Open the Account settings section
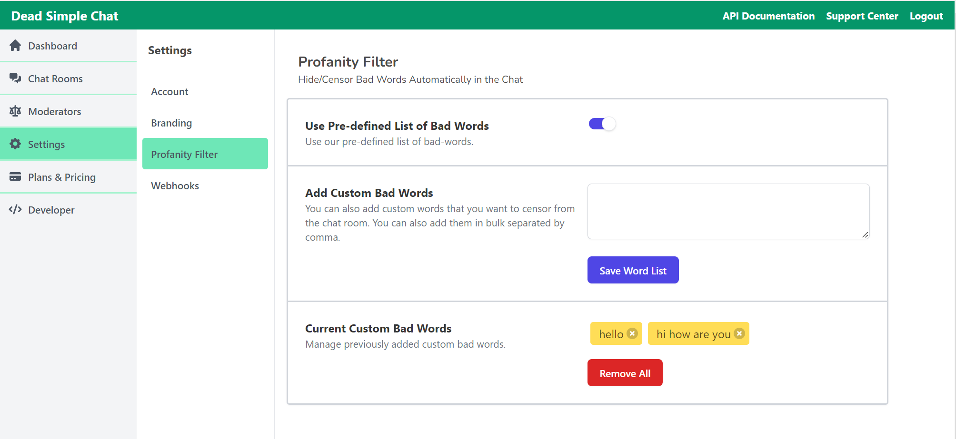956x439 pixels. pos(169,92)
